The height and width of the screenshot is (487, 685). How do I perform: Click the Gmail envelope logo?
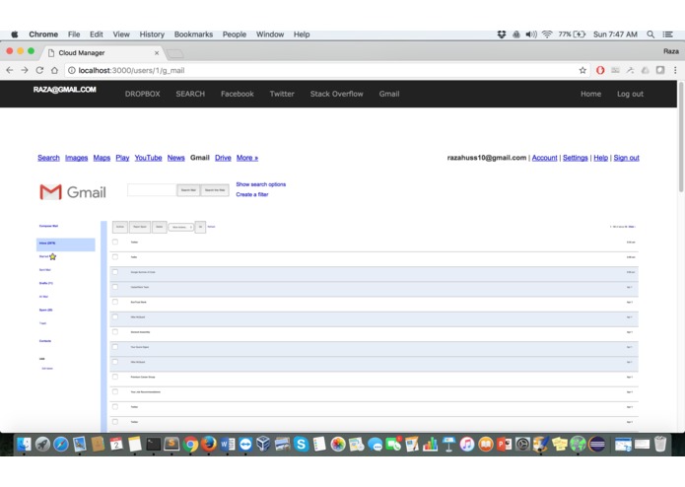(x=50, y=191)
